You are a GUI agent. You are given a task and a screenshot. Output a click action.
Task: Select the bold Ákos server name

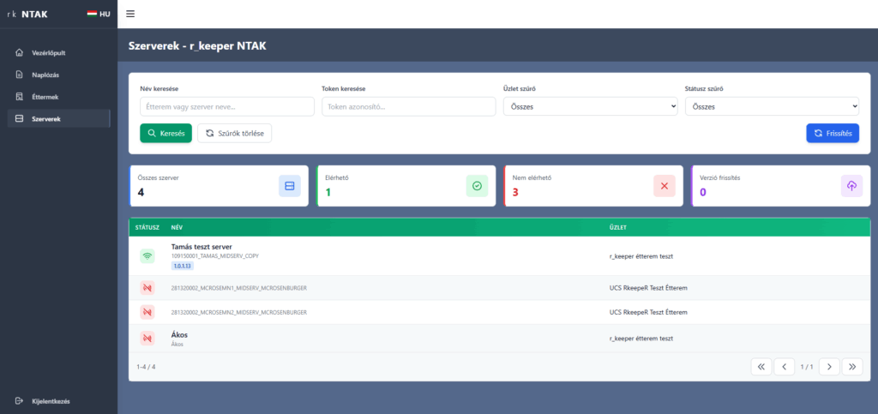coord(179,334)
